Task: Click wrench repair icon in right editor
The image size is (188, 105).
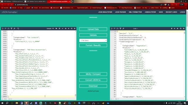Action: [123, 29]
